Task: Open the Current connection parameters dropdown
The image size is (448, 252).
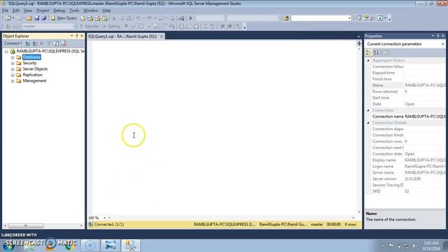Action: coord(443,44)
